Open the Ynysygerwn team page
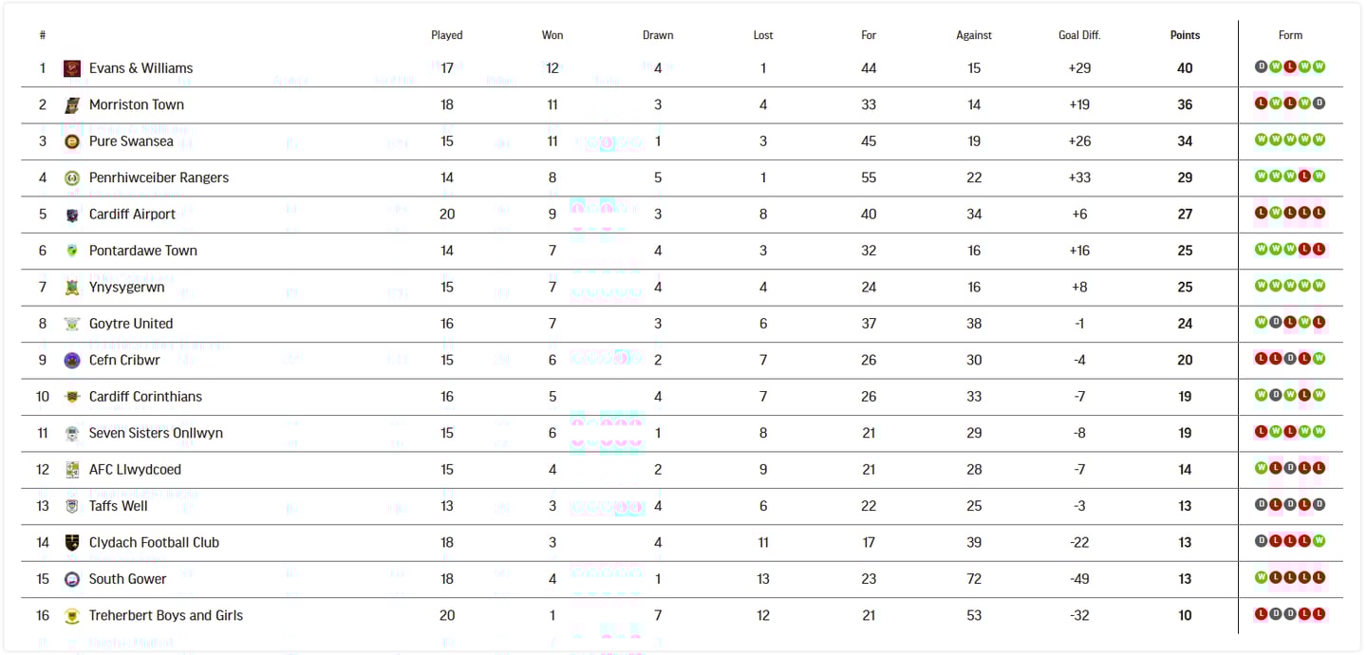Viewport: 1367px width, 655px height. (x=127, y=287)
